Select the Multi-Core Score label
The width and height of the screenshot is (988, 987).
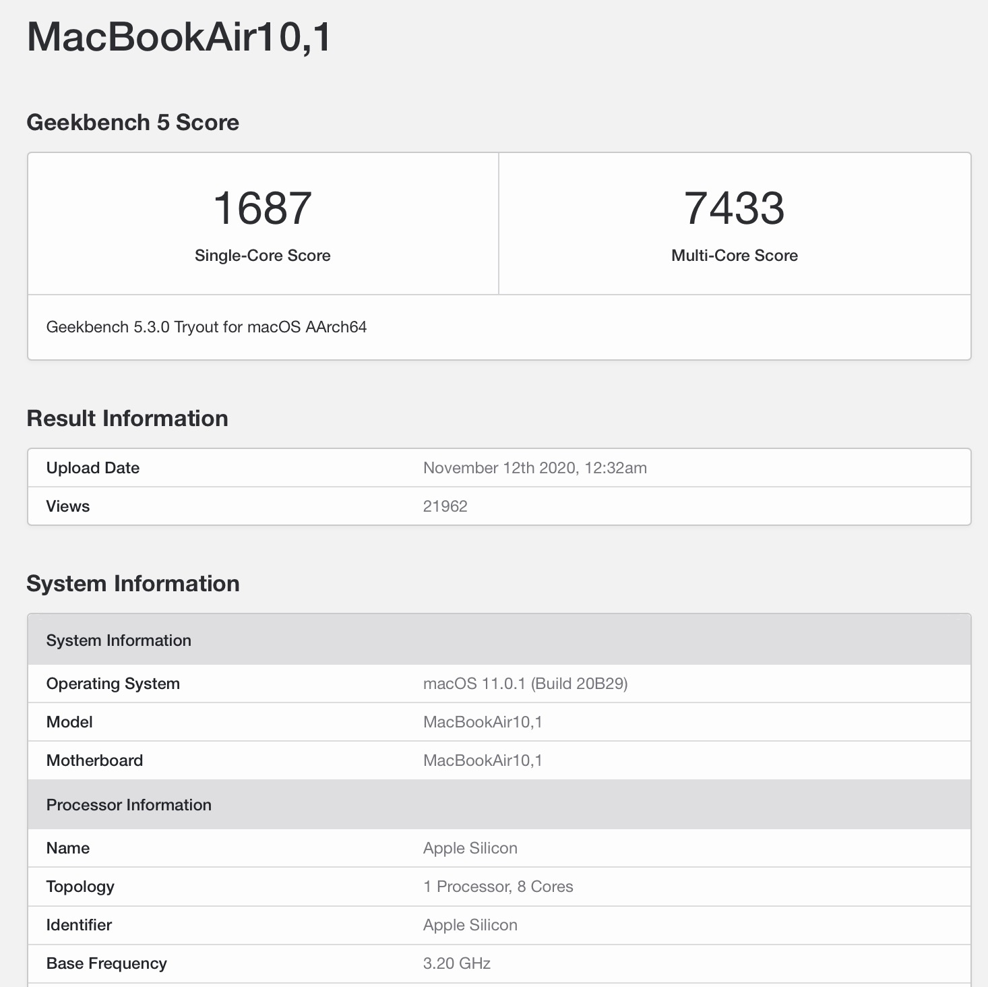[x=734, y=256]
